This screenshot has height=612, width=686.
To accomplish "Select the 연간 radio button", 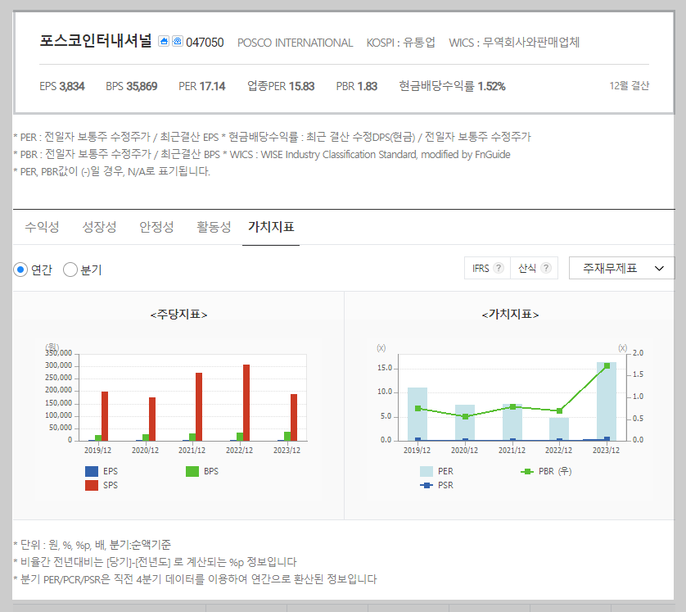I will (x=20, y=270).
